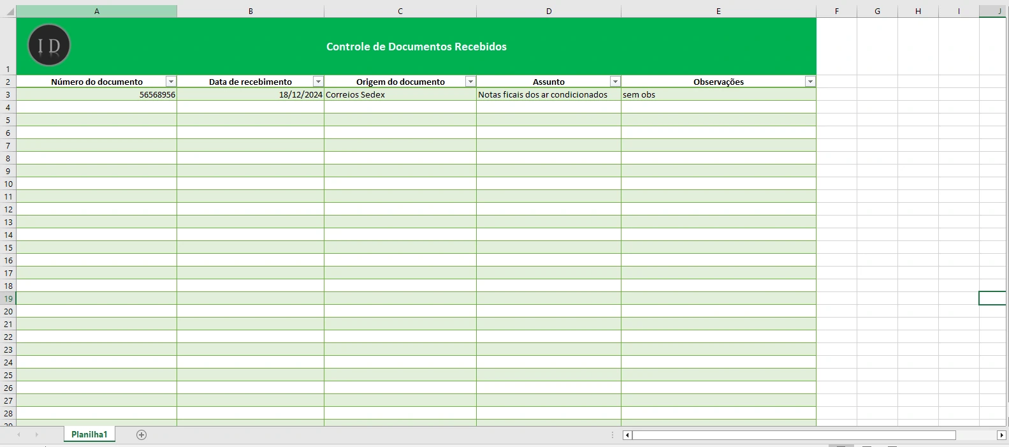Select cell with date 18/12/2024
This screenshot has width=1009, height=447.
click(250, 94)
